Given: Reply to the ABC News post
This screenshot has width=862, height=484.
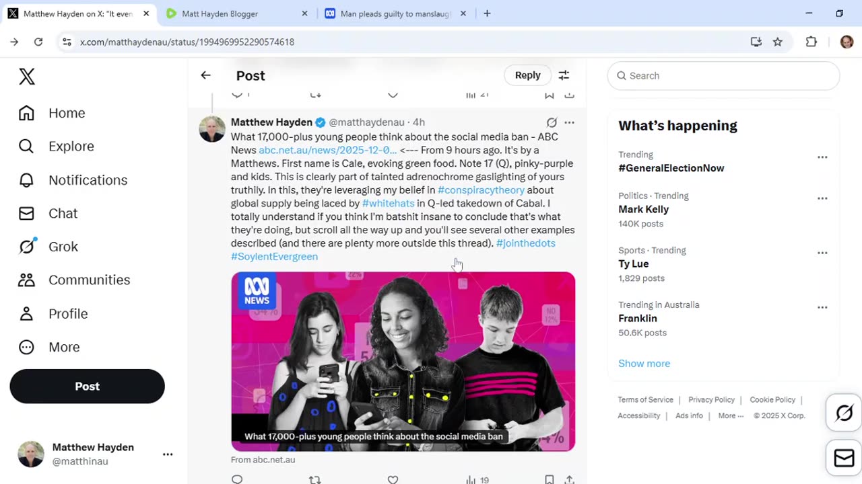Looking at the screenshot, I should click(237, 479).
